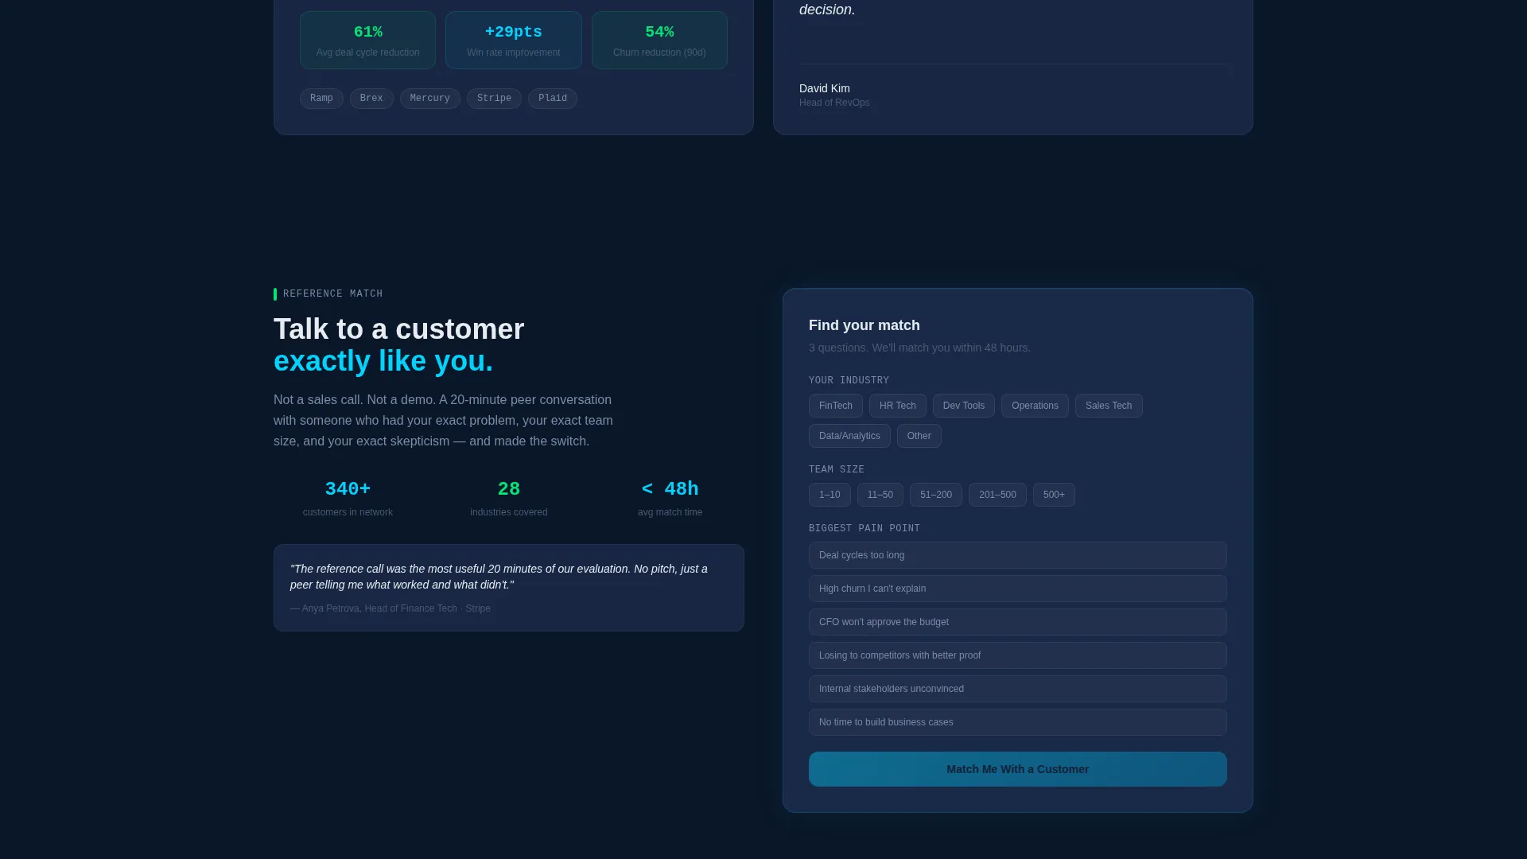
Task: Click the 'Find your match' form title
Action: 864,325
